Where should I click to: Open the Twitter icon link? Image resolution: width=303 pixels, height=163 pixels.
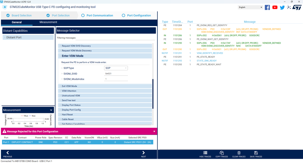coord(282,8)
